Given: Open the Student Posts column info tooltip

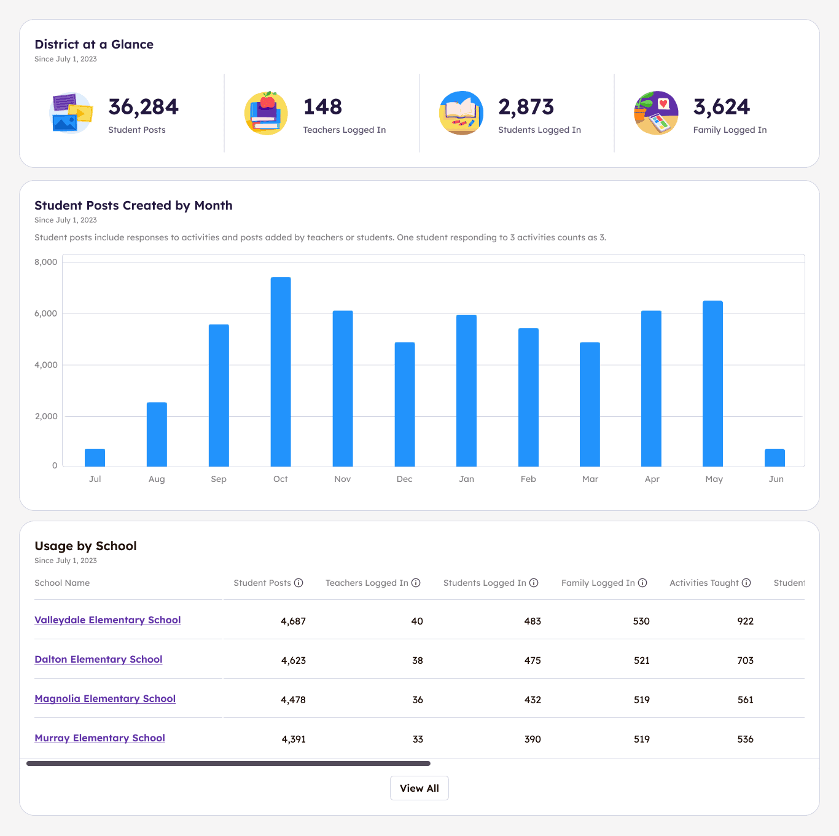Looking at the screenshot, I should (x=299, y=583).
